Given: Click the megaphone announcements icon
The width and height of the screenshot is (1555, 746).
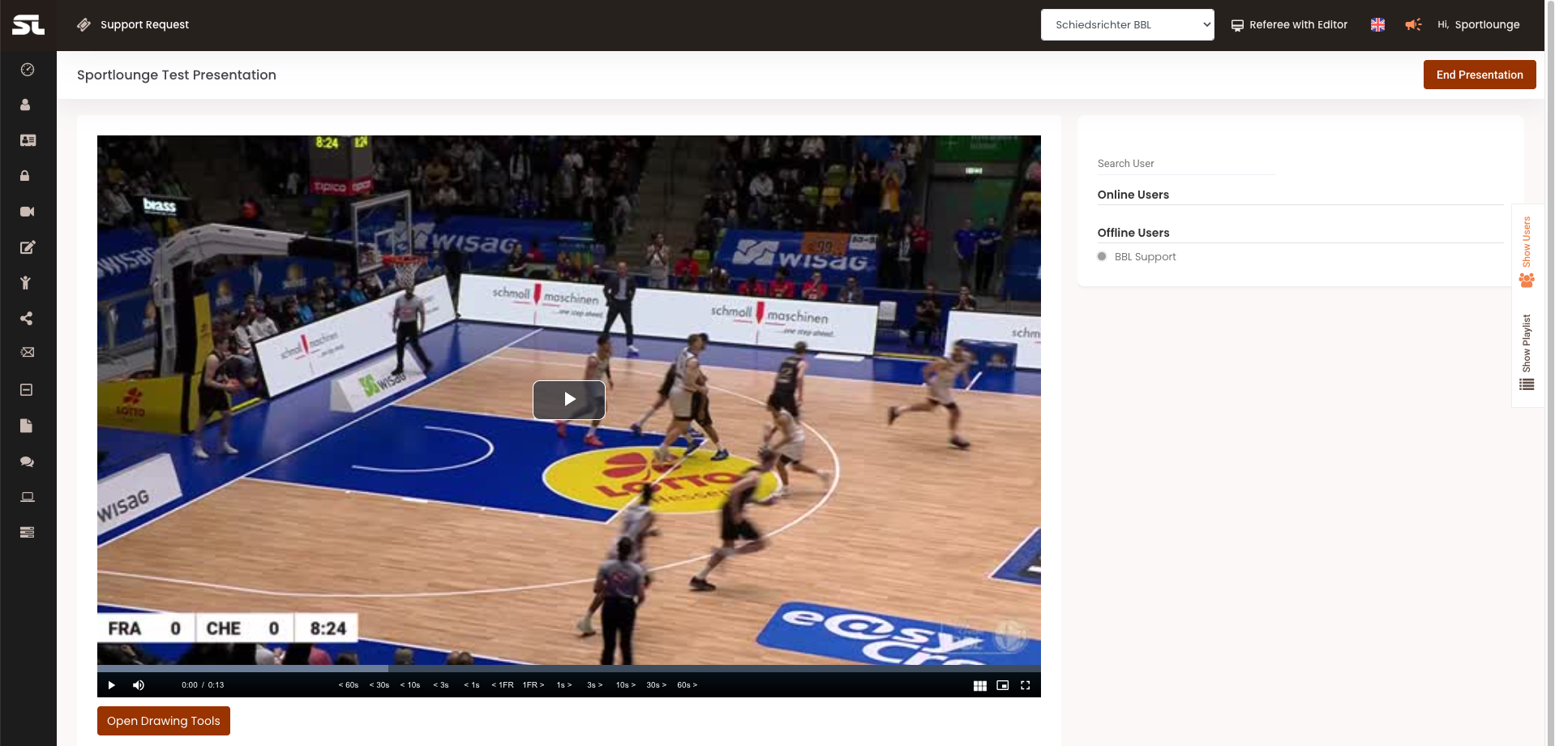Looking at the screenshot, I should point(1413,25).
